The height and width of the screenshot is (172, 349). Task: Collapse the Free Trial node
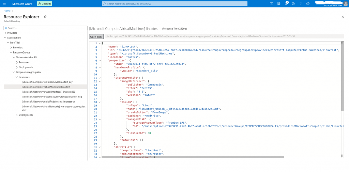click(x=8, y=43)
